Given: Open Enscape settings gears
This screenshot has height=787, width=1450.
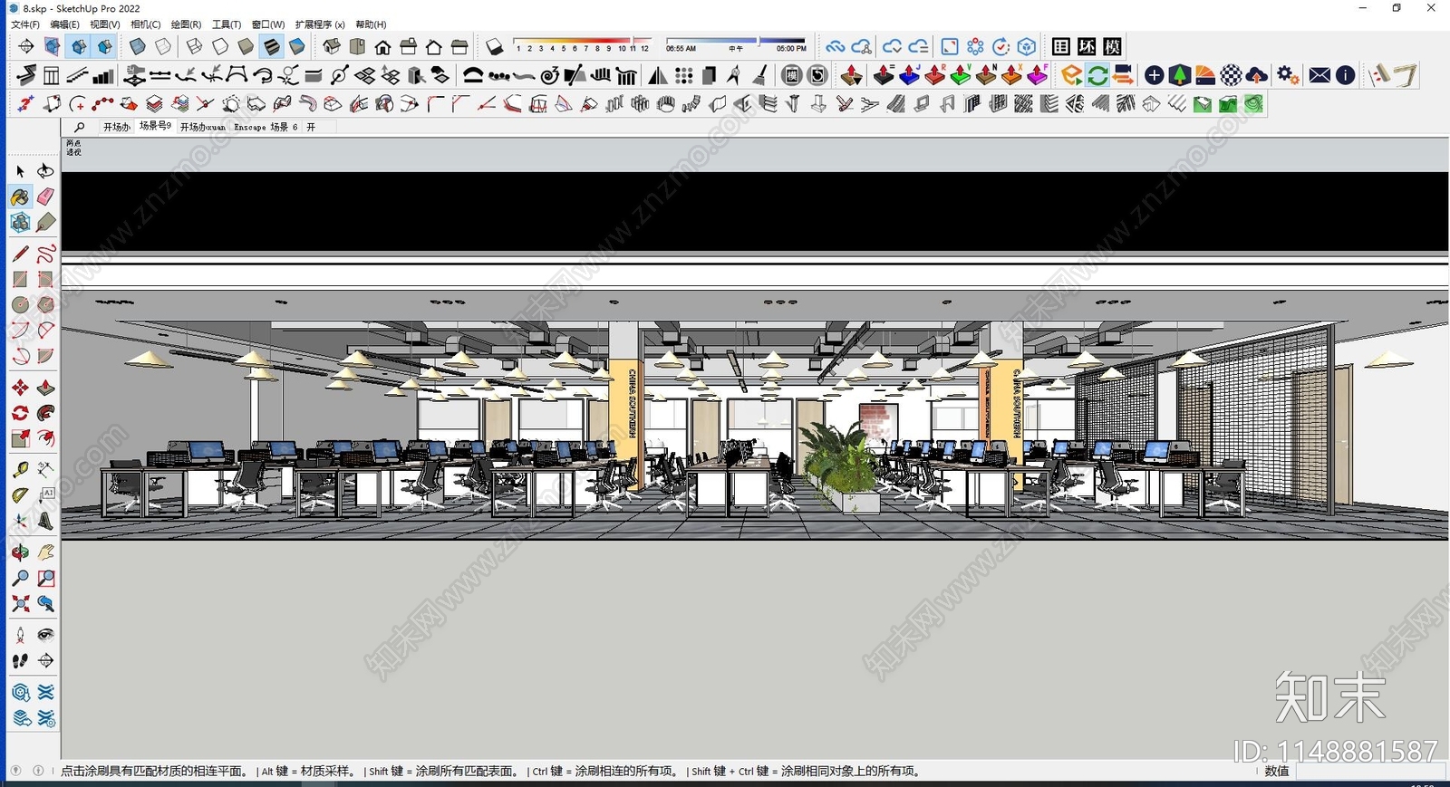Looking at the screenshot, I should tap(1288, 75).
